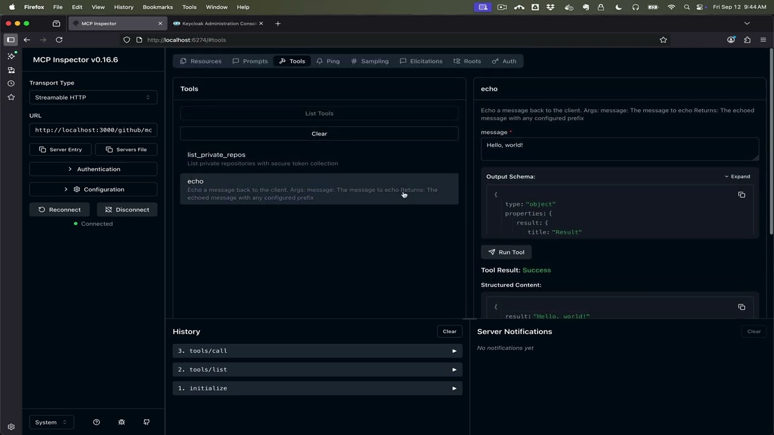Expand the Authentication section
Screen dimensions: 774x435
click(x=93, y=169)
